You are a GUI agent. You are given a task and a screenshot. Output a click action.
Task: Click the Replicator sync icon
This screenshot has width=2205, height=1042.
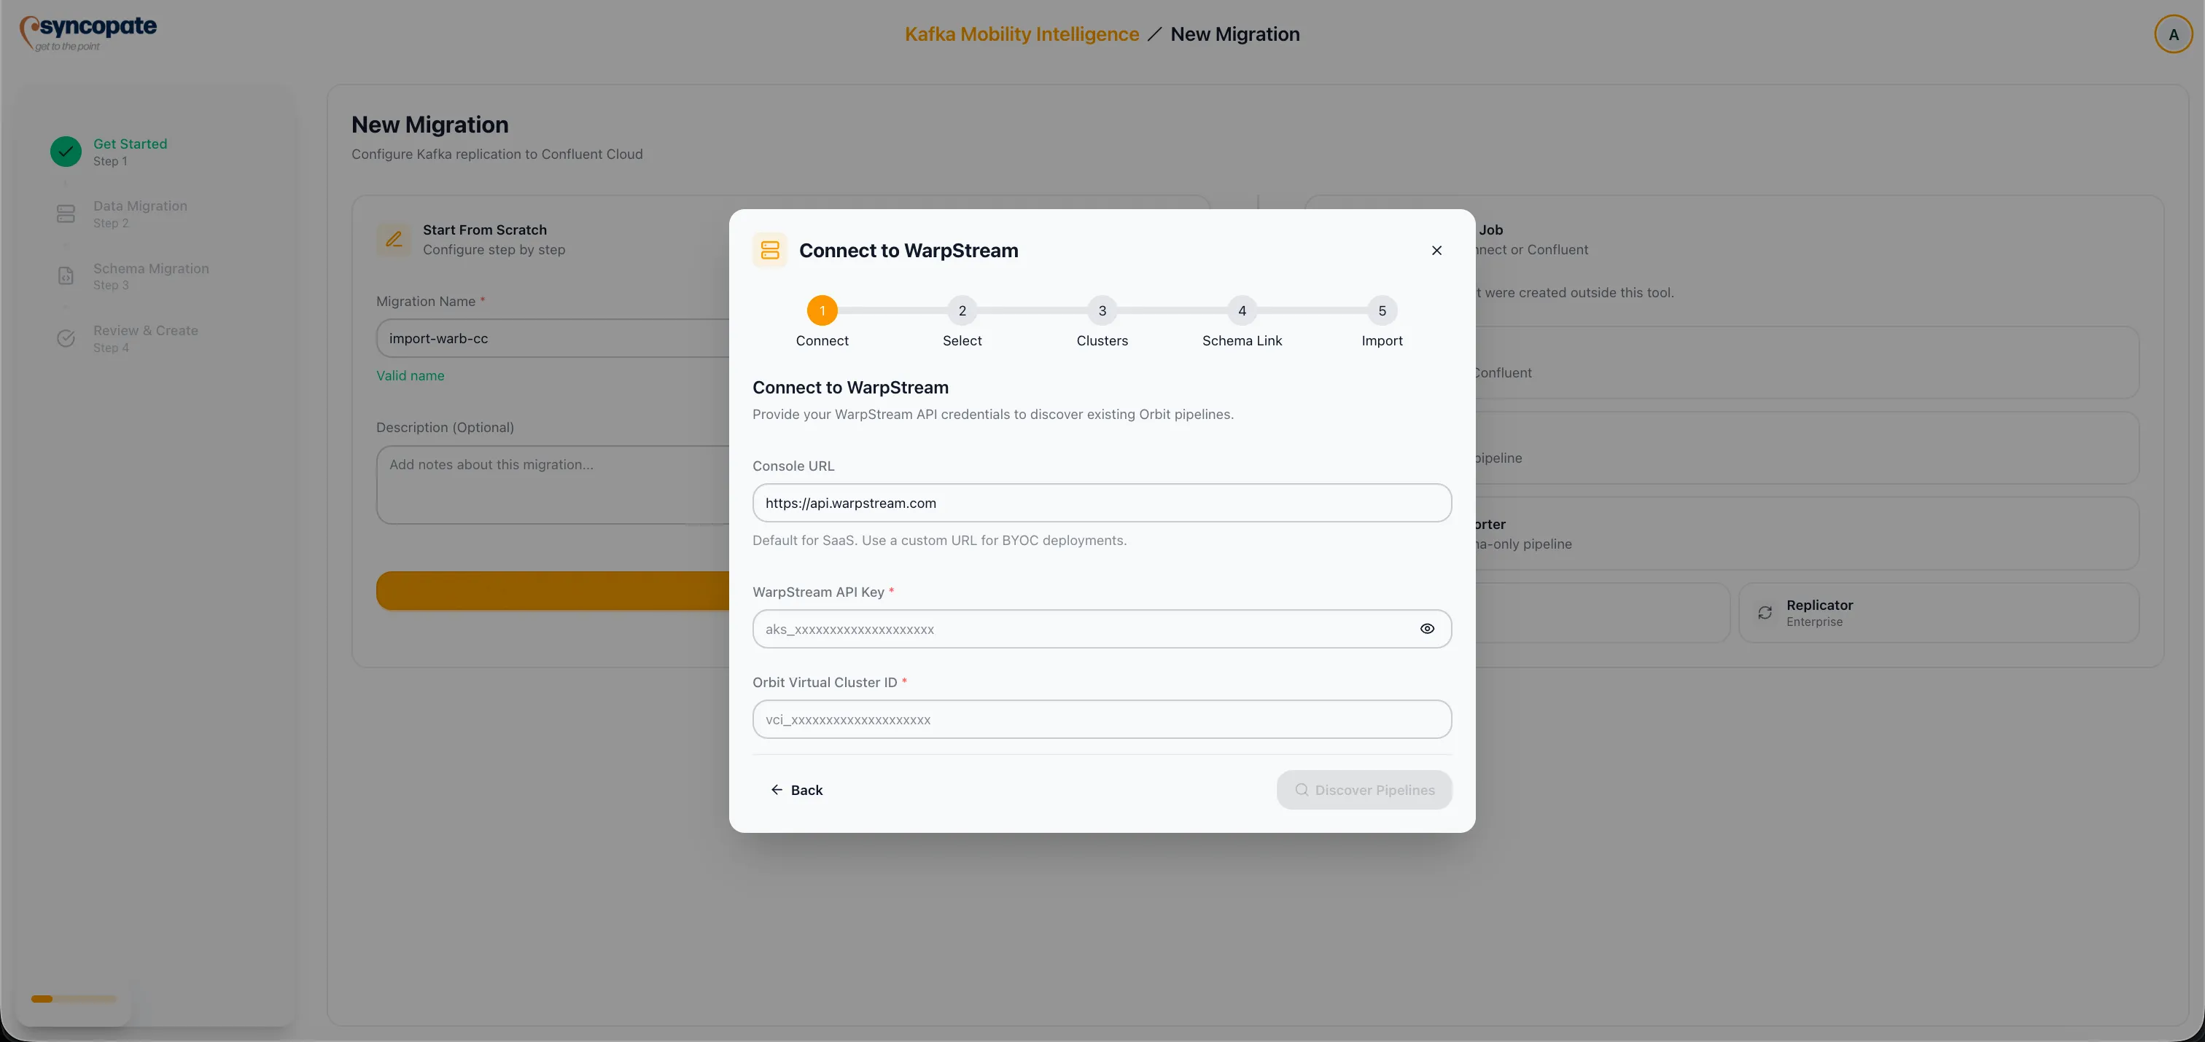[1765, 613]
